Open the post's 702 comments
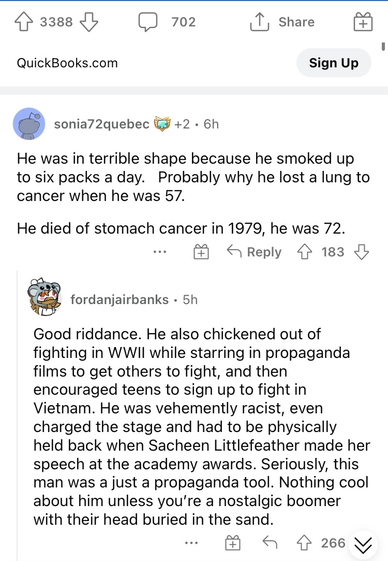Image resolution: width=388 pixels, height=561 pixels. click(167, 22)
